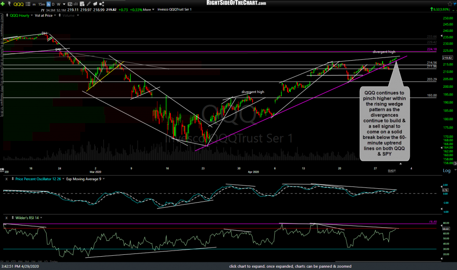Click 'click chart to expand' status text

[290, 266]
